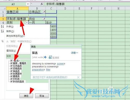Open the 日用品区 filter dropdown in B1
The height and width of the screenshot is (100, 130).
click(x=44, y=12)
